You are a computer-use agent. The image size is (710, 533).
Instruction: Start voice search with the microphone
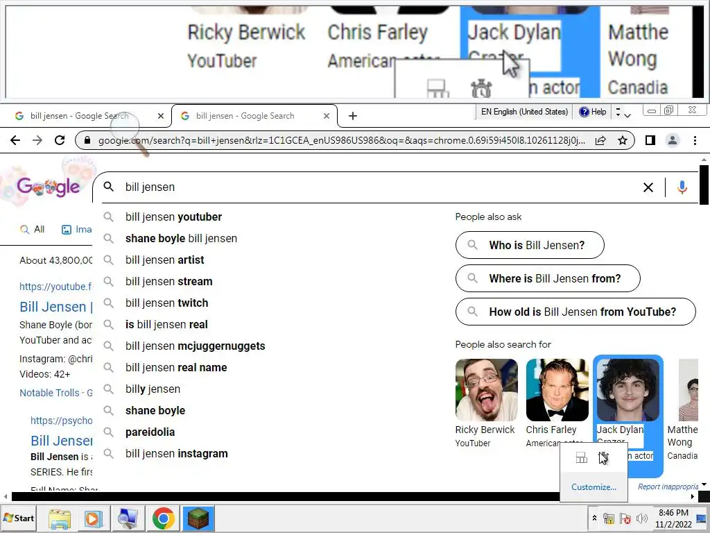(682, 187)
